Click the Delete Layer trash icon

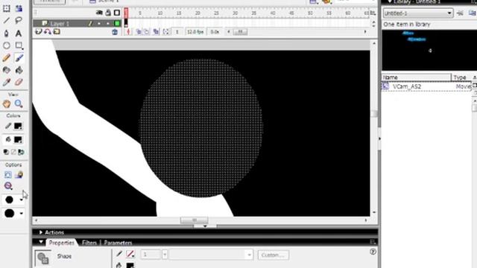(115, 32)
